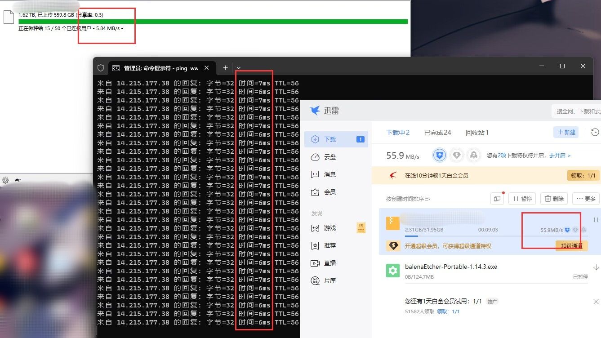Screen dimensions: 601x338
Task: Open 云盘 cloud drive in Xunlei sidebar
Action: pos(329,157)
